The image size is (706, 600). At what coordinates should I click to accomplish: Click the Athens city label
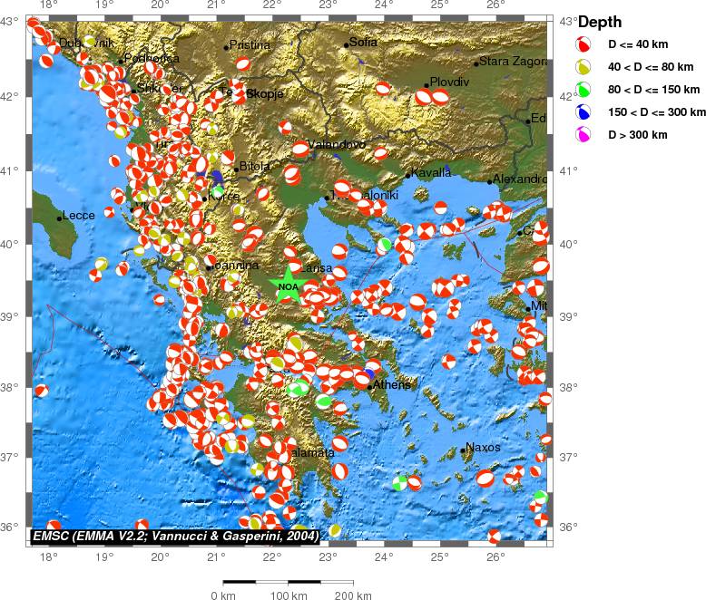[392, 384]
